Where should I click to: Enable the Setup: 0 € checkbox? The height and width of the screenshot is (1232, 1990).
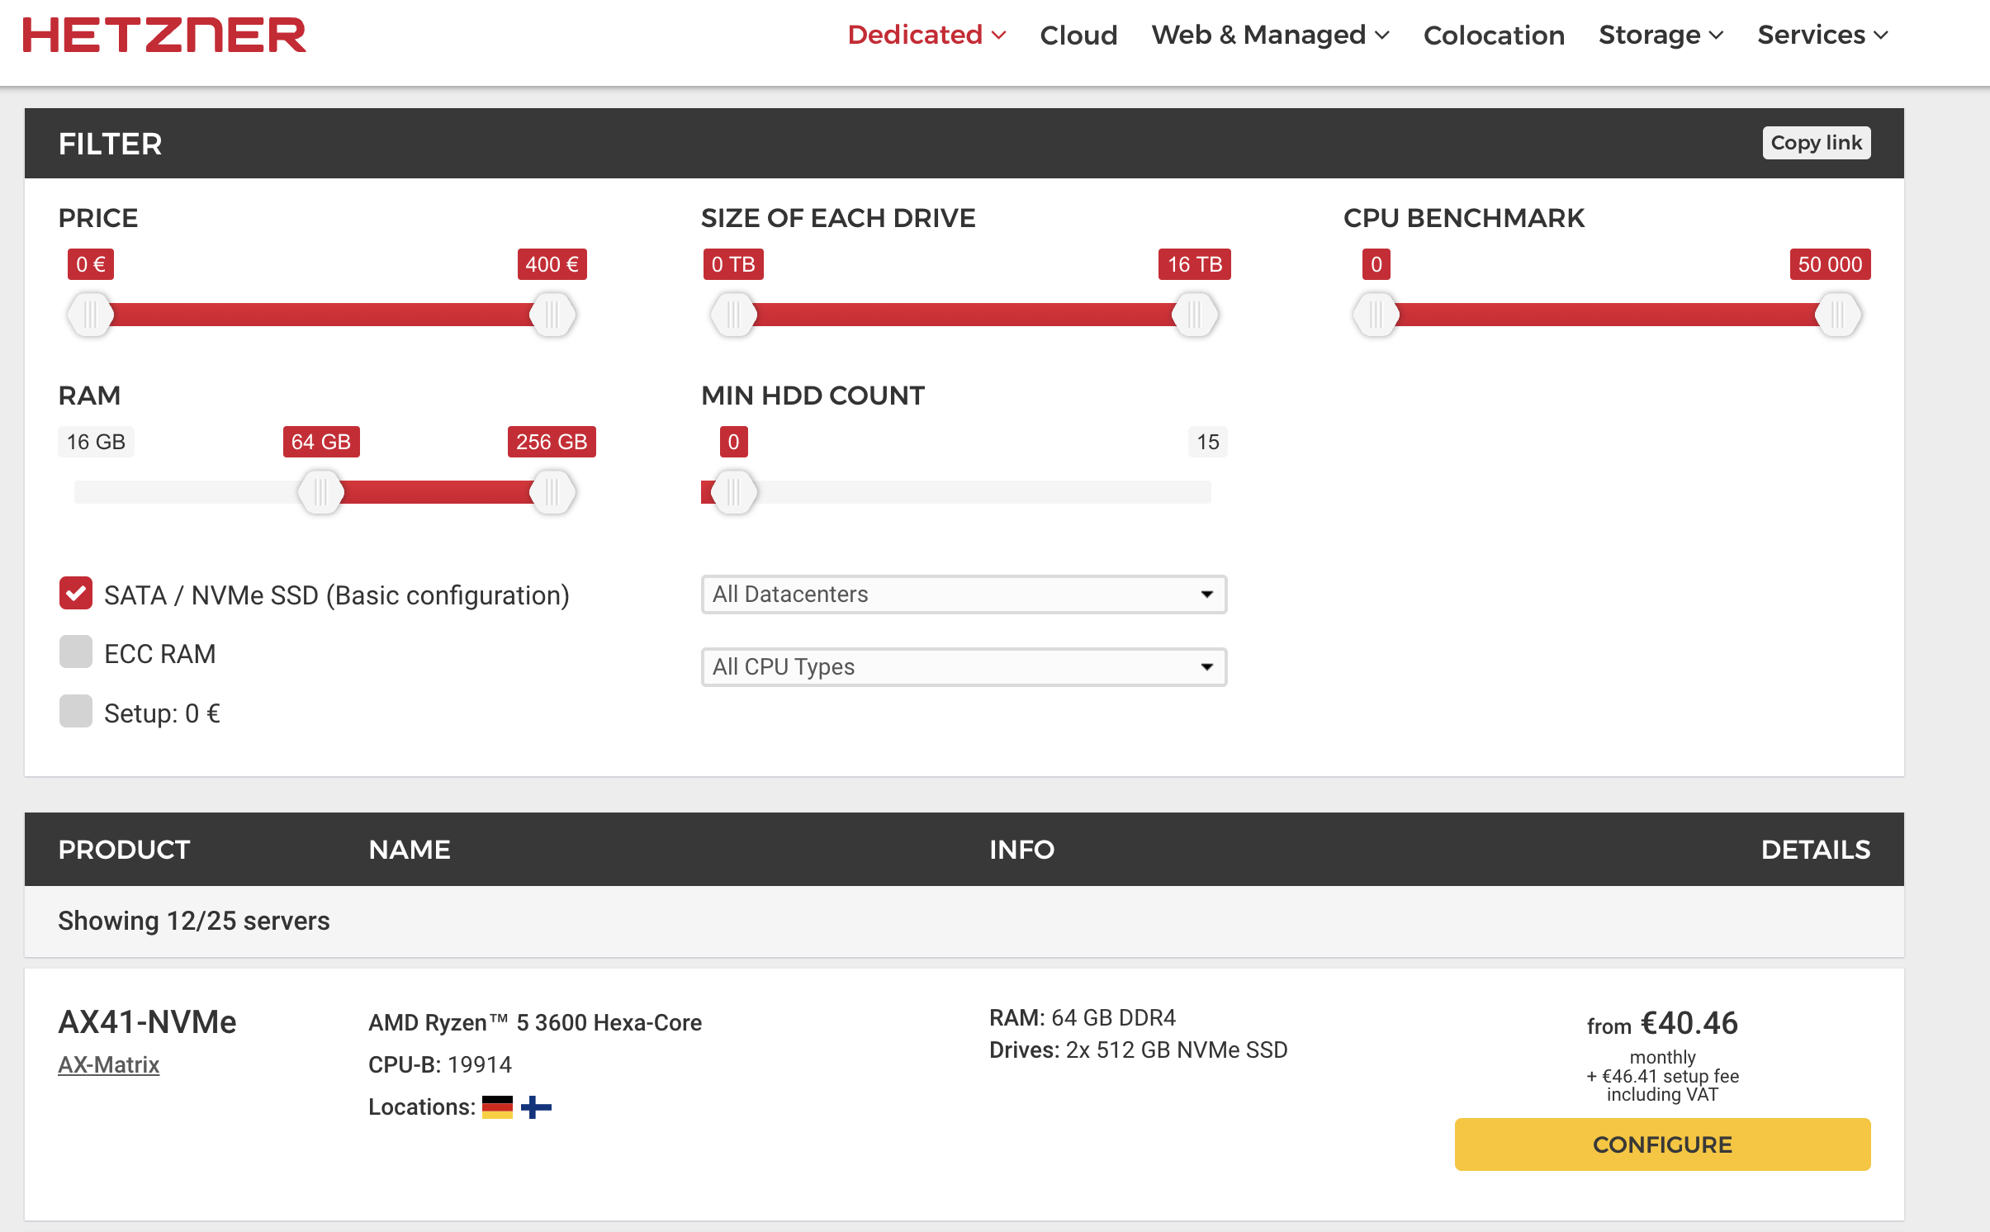(76, 711)
